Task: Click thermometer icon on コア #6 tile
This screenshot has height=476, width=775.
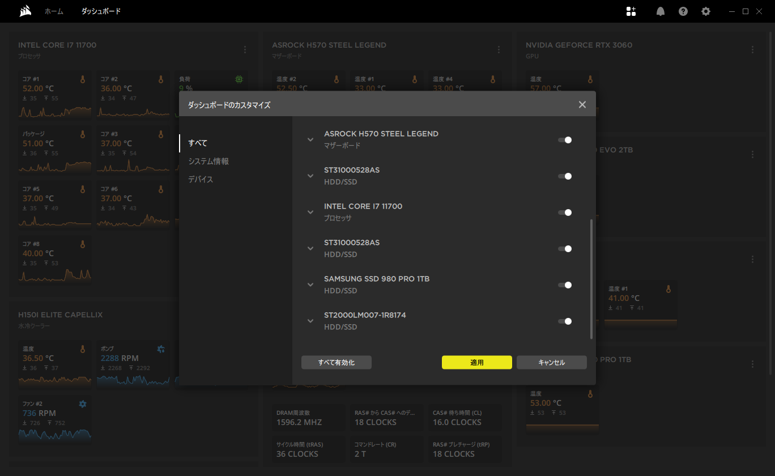Action: [161, 189]
